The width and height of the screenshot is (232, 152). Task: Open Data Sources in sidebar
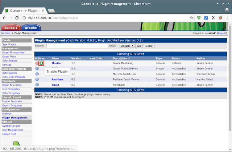10,61
